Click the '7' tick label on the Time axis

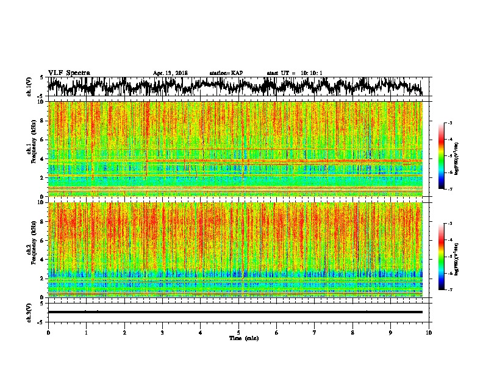coord(315,333)
